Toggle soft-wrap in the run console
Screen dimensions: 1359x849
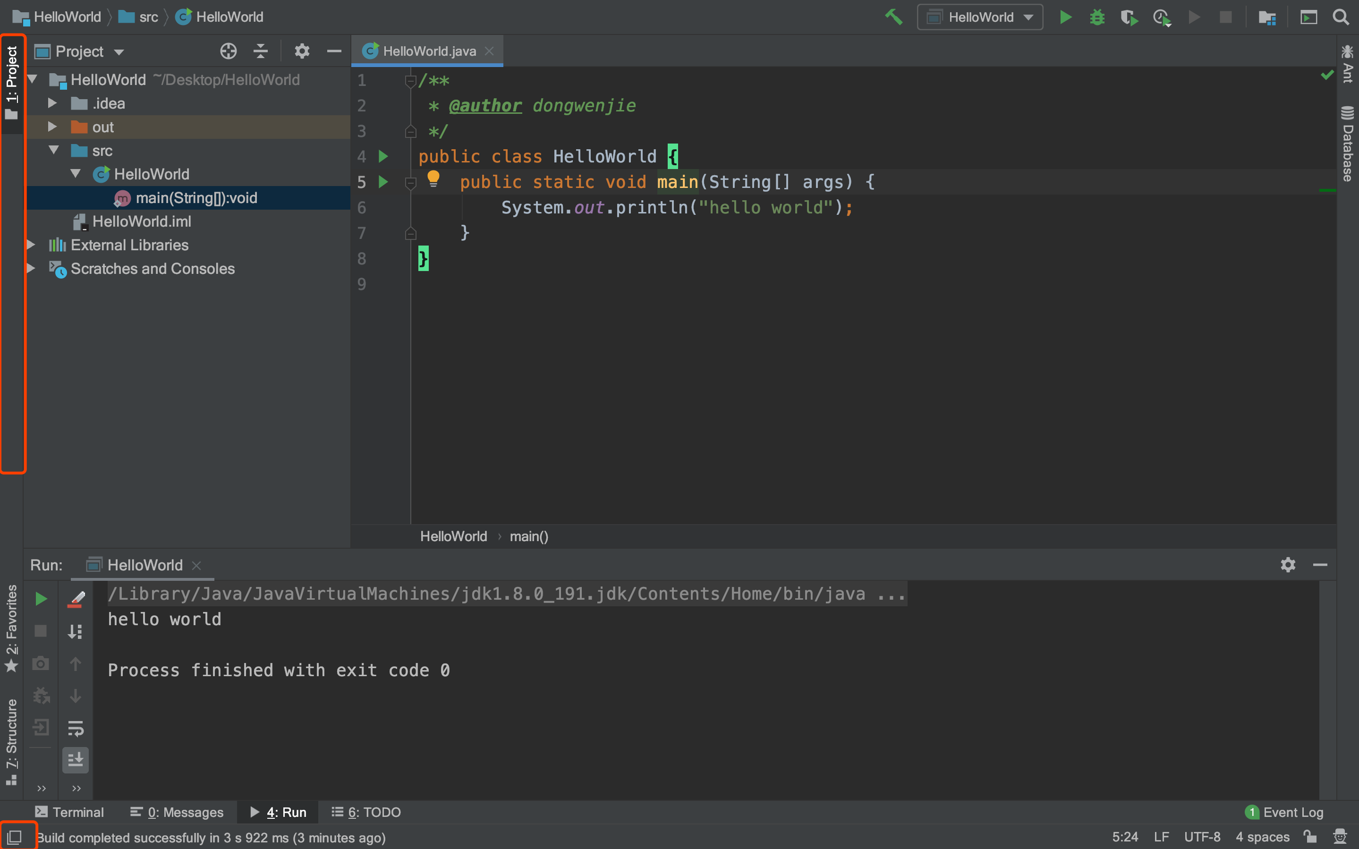[x=76, y=730]
